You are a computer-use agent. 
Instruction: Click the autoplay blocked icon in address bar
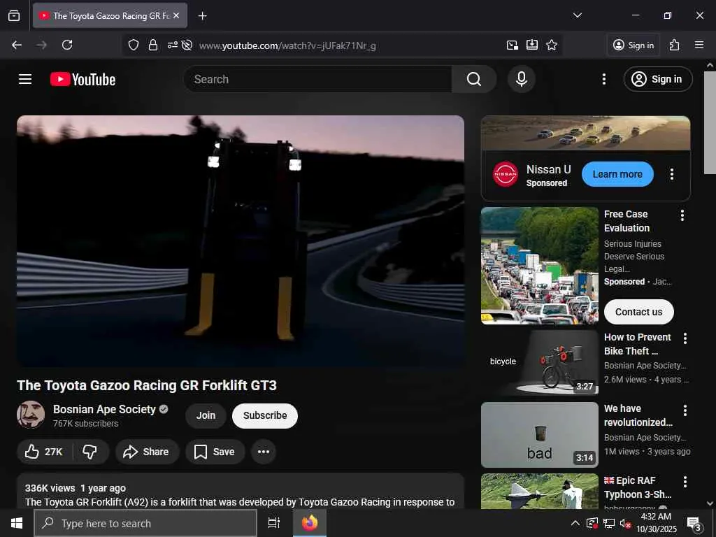tap(187, 45)
